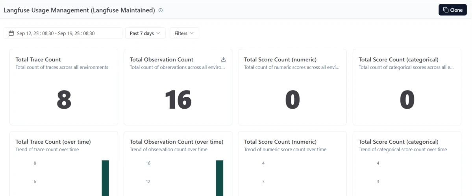Select Total Observation Count card title
Image resolution: width=472 pixels, height=196 pixels.
[x=162, y=59]
